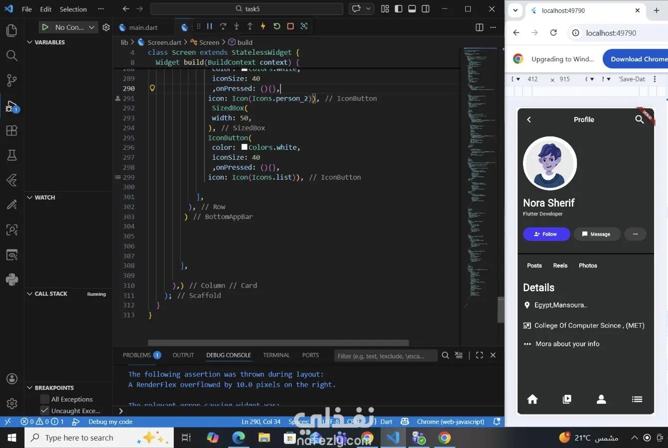Open the Copilot chevron dropdown in title bar
The image size is (668, 448).
click(369, 9)
